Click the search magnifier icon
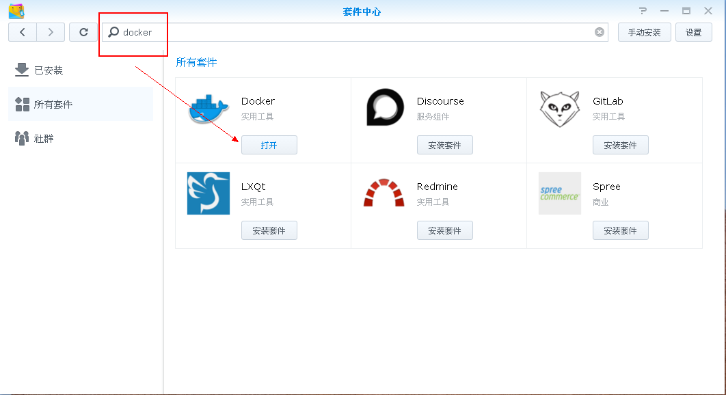726x395 pixels. pyautogui.click(x=113, y=32)
